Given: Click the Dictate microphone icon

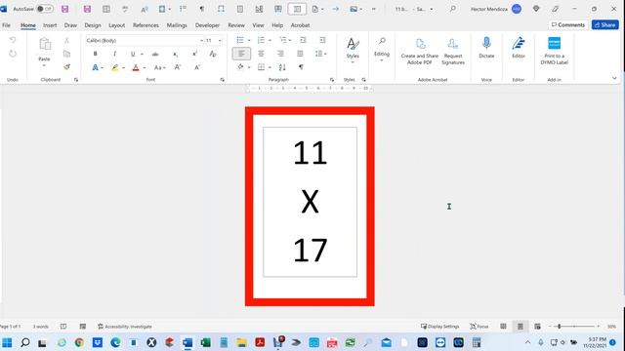Looking at the screenshot, I should pyautogui.click(x=486, y=43).
